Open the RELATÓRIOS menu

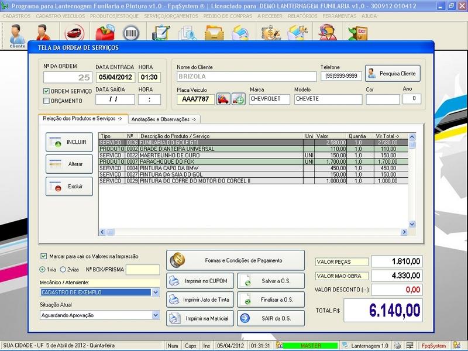click(303, 16)
